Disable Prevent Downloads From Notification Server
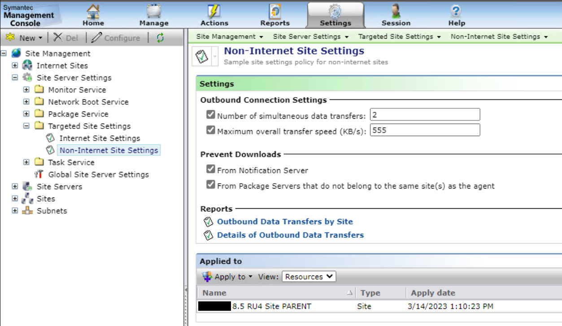This screenshot has width=562, height=326. 211,169
